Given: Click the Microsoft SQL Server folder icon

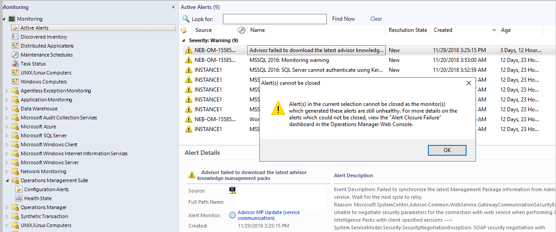Looking at the screenshot, I should 15,136.
